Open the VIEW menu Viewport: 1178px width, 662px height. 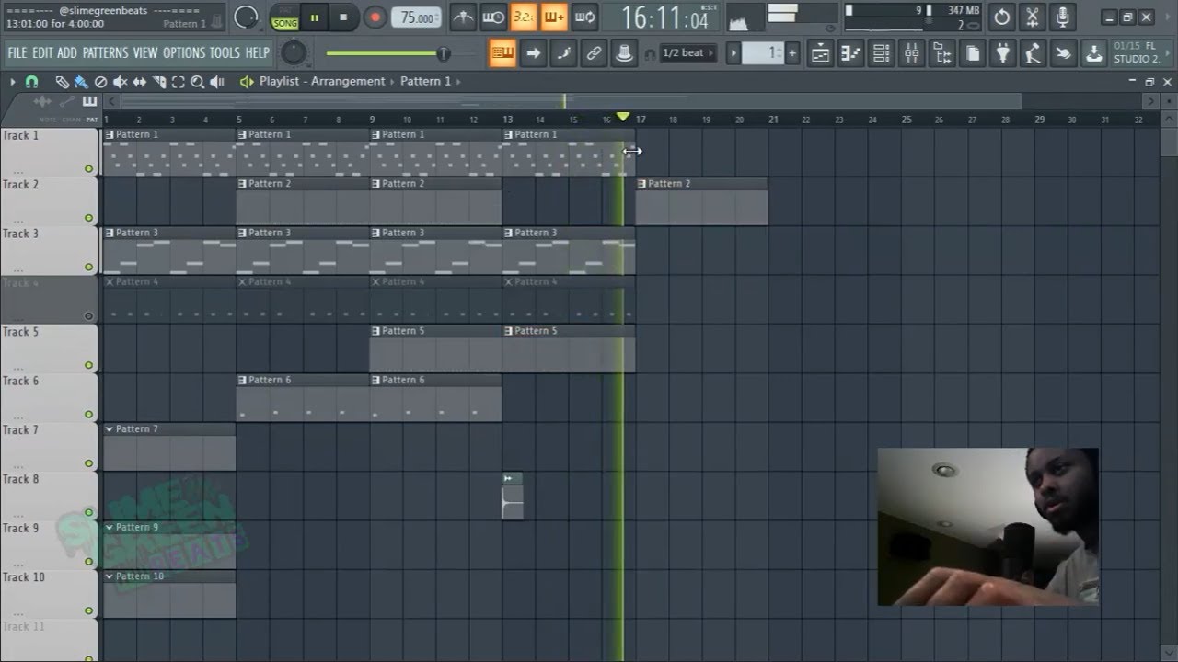[145, 53]
